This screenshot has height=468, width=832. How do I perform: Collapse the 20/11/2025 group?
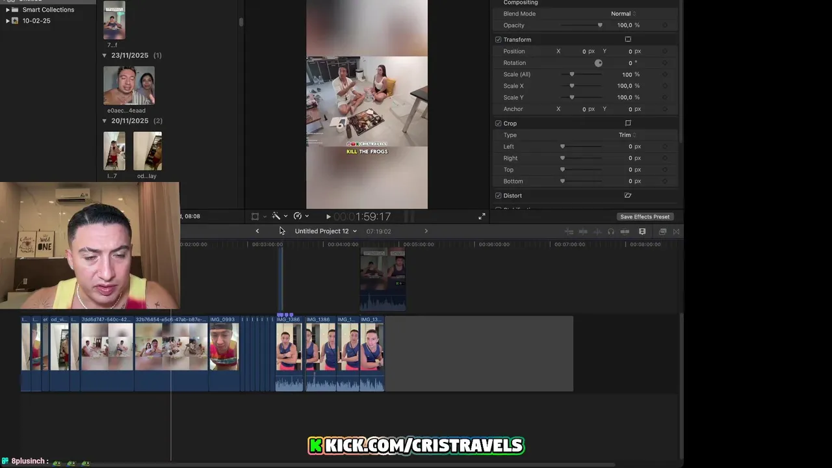point(105,121)
